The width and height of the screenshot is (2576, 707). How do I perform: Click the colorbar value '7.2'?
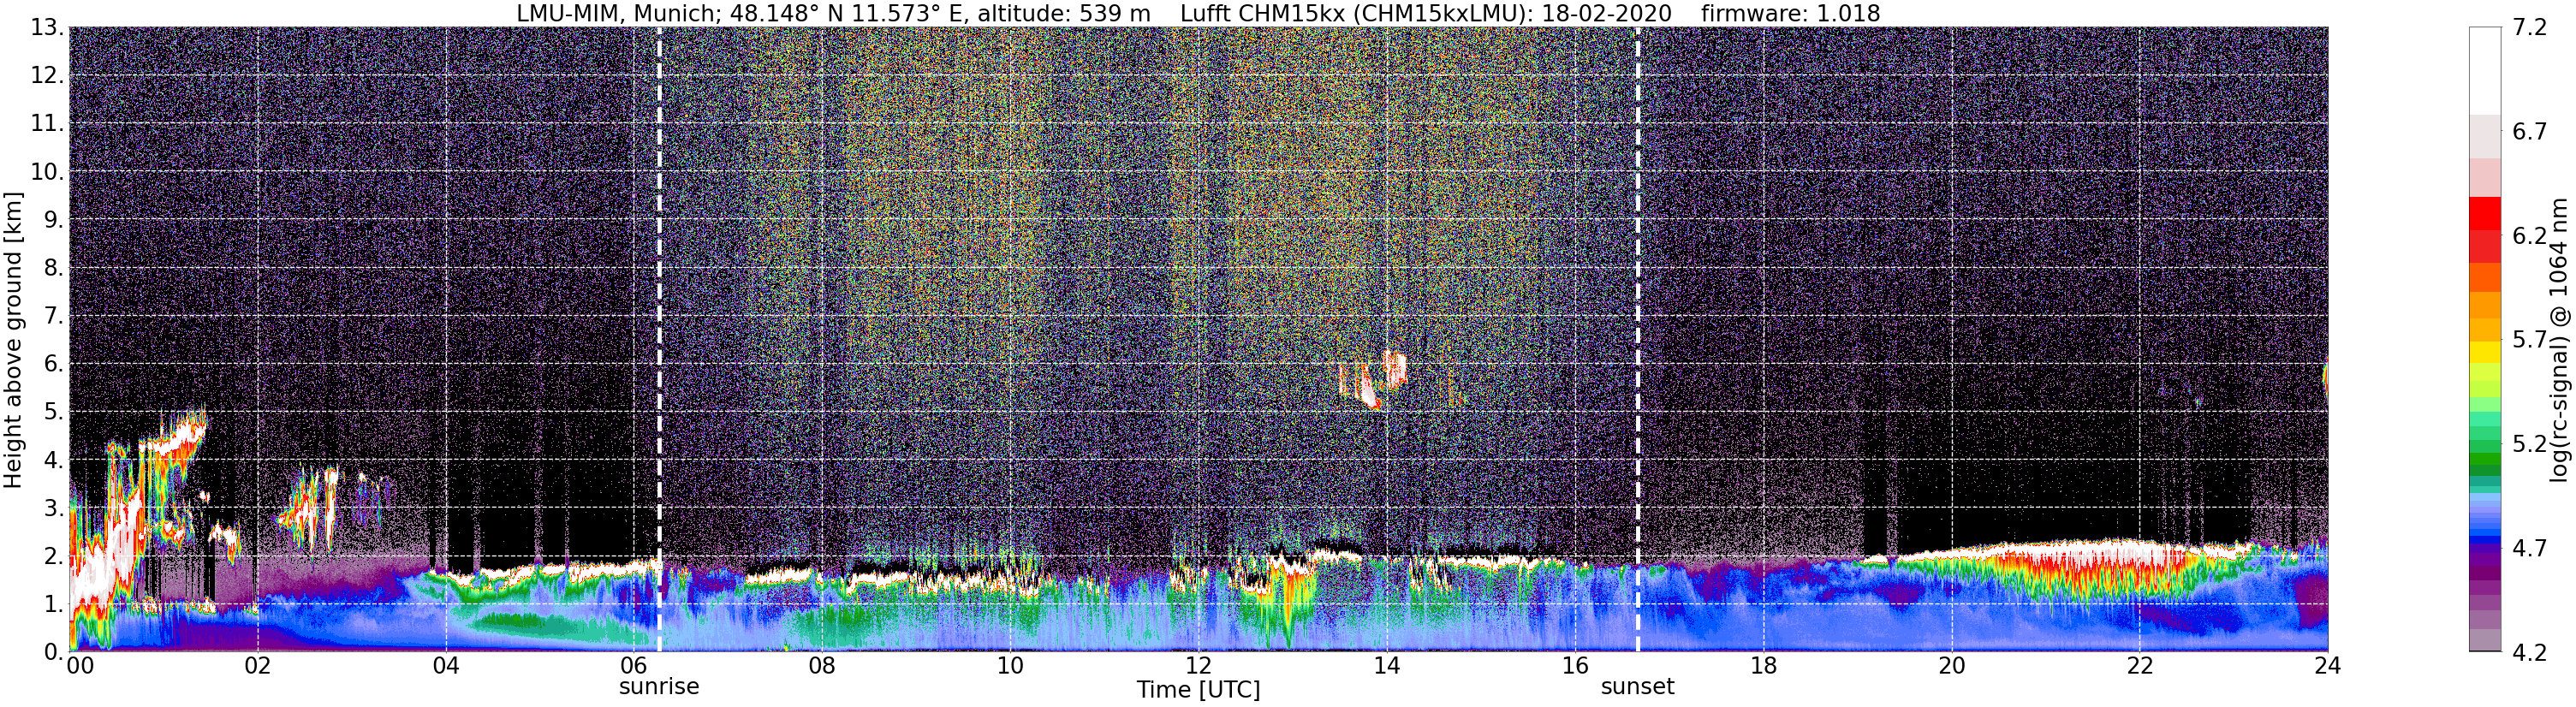click(x=2529, y=28)
